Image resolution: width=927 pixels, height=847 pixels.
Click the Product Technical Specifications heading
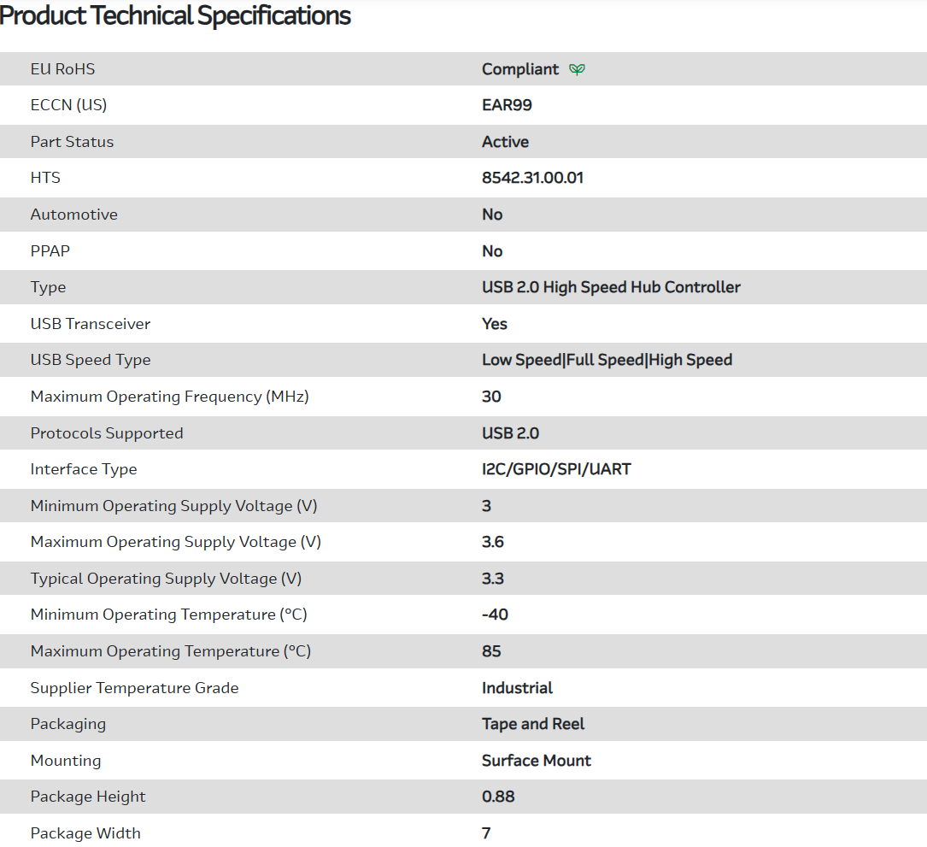pyautogui.click(x=175, y=15)
